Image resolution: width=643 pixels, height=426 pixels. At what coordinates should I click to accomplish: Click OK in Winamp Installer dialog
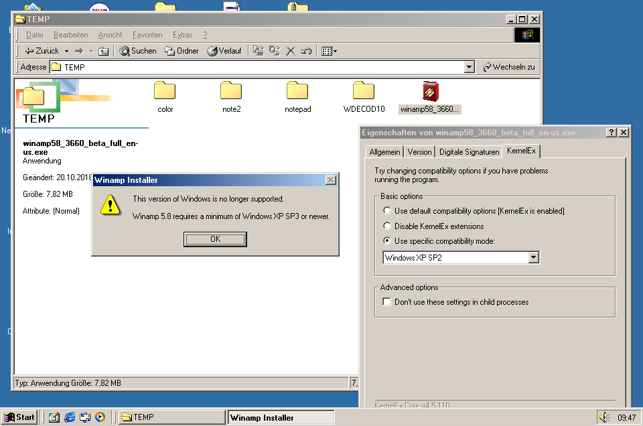[x=215, y=239]
